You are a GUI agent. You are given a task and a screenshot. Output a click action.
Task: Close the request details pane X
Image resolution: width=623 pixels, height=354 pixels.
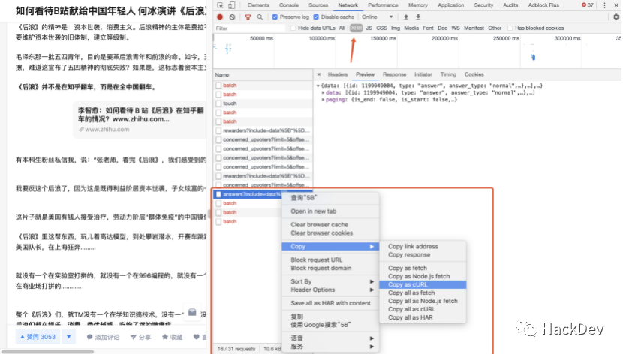pyautogui.click(x=319, y=74)
